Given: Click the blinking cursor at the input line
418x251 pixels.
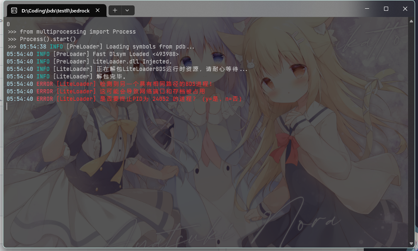Looking at the screenshot, I should 6,106.
